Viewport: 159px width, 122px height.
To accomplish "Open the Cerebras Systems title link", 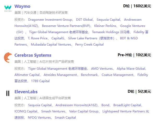I will pos(33,55).
